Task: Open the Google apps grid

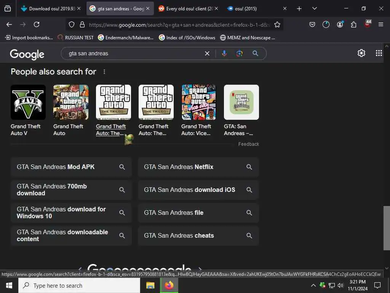Action: tap(379, 53)
